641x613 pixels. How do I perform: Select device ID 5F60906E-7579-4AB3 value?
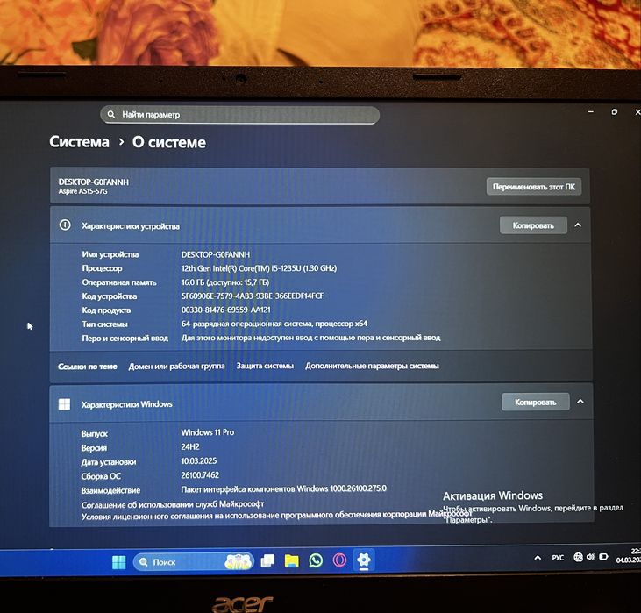(x=253, y=296)
